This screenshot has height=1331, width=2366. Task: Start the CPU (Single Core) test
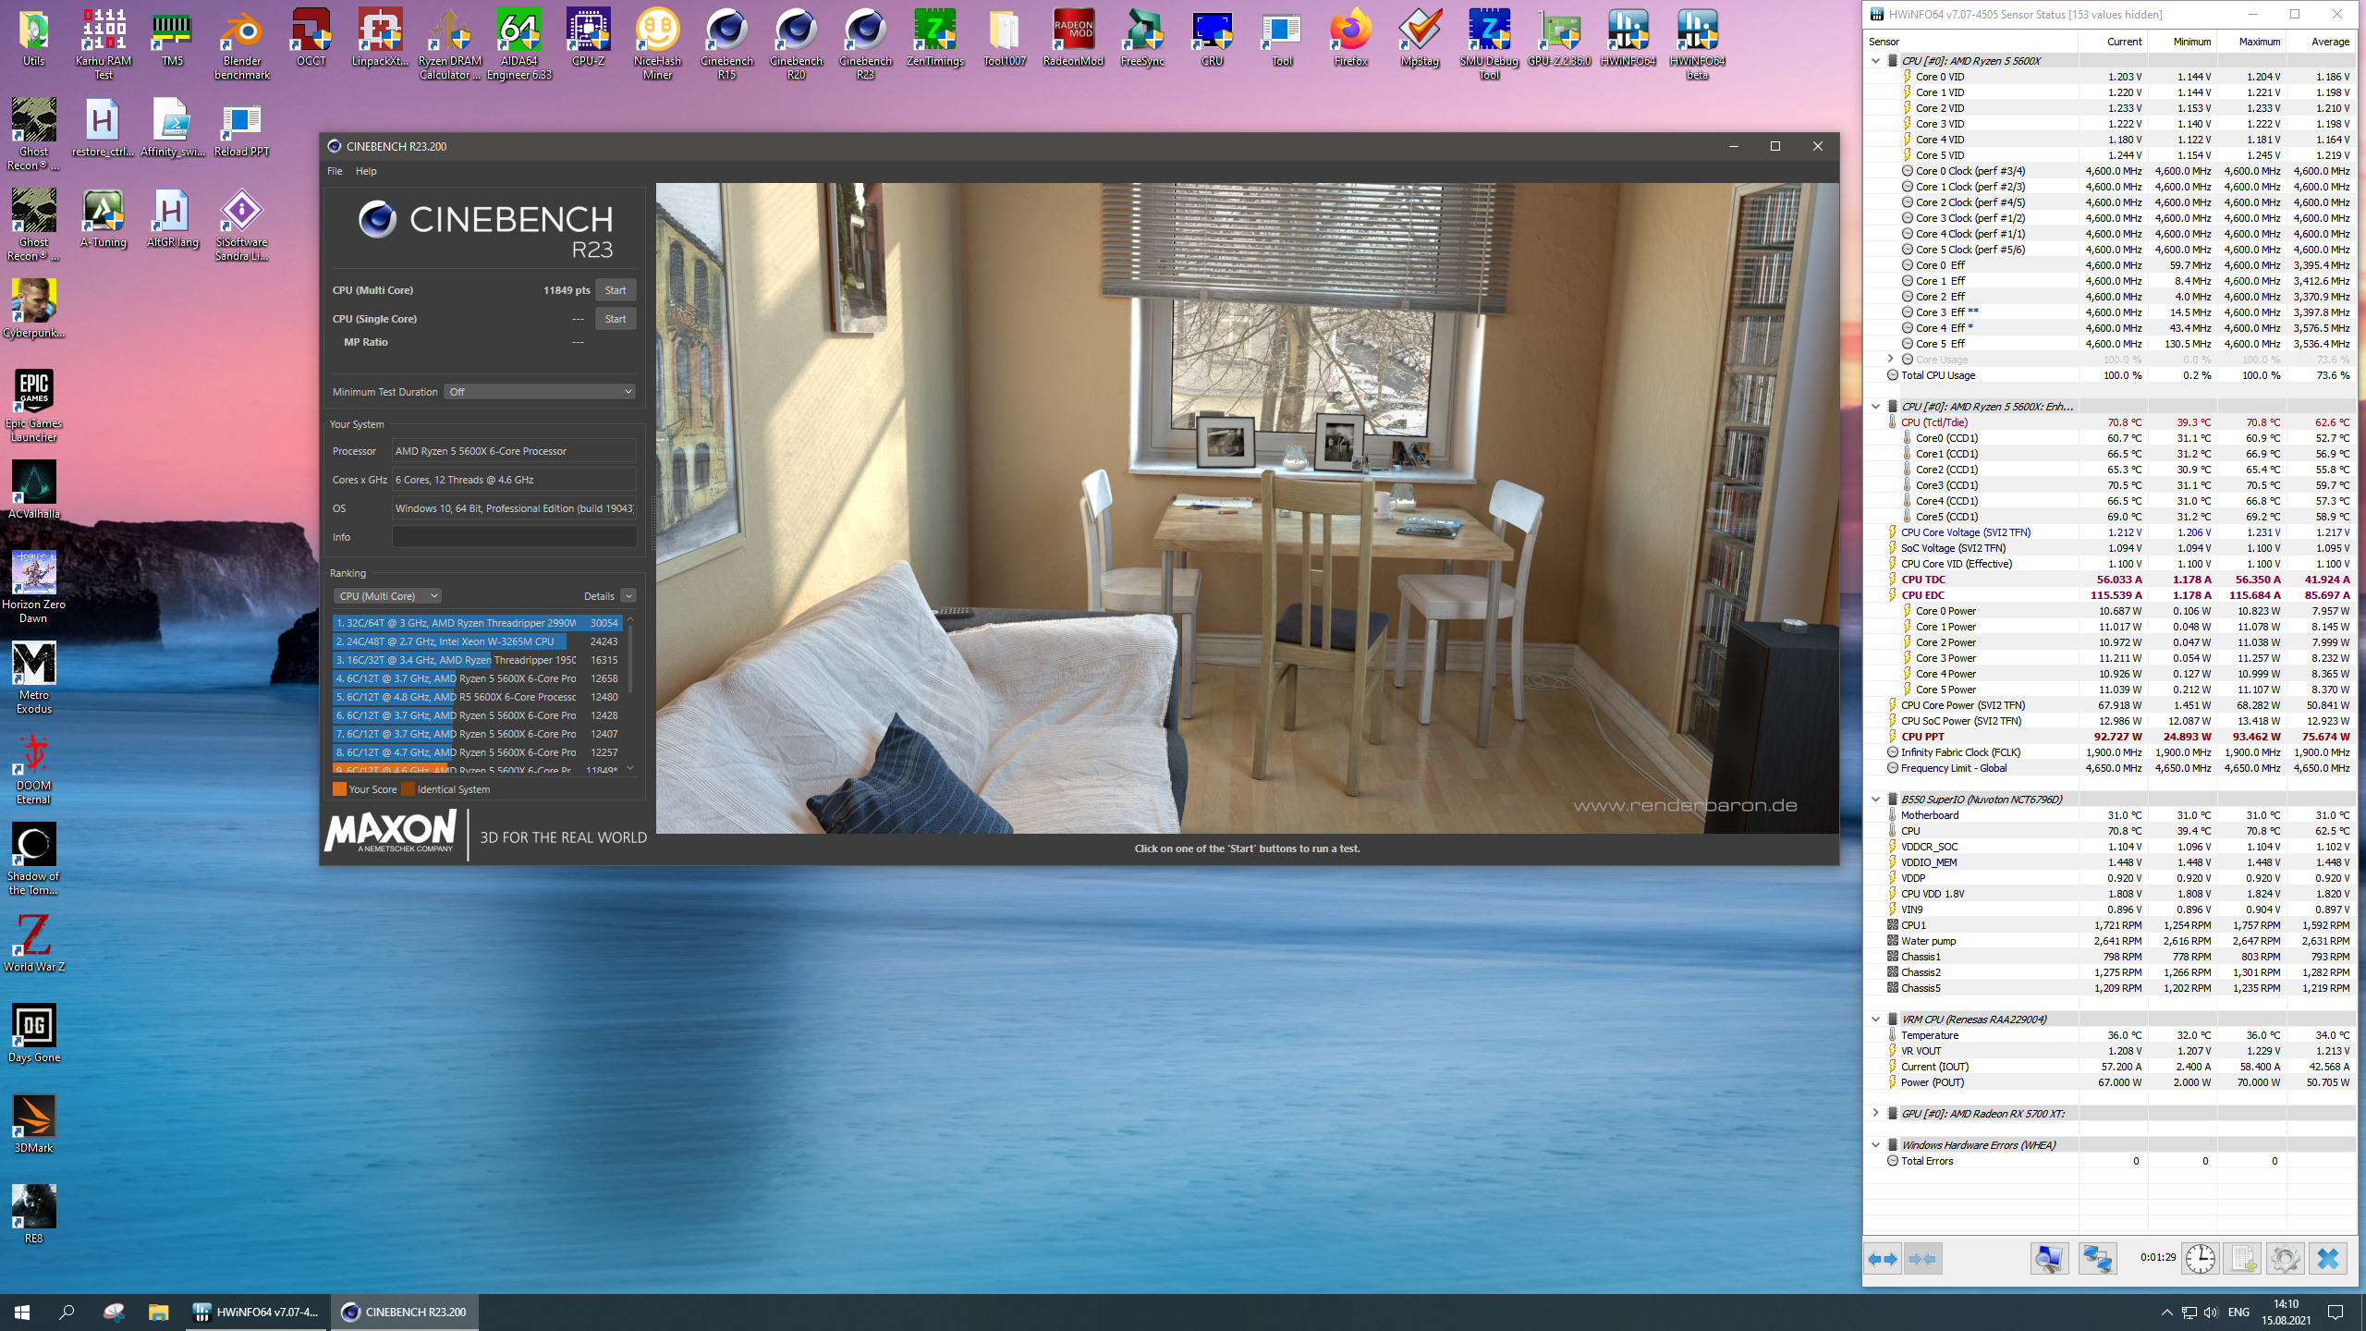point(615,319)
